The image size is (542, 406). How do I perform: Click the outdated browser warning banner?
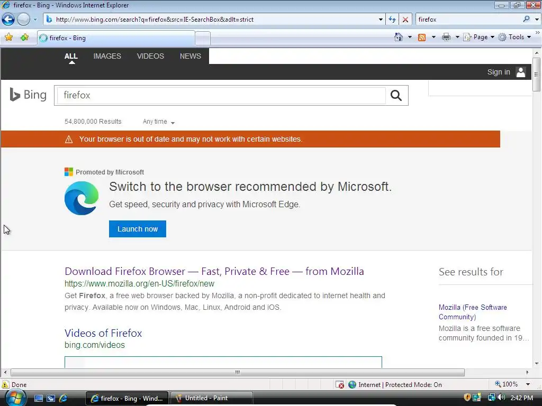pyautogui.click(x=250, y=139)
